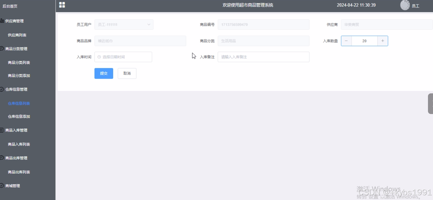433x200 pixels.
Task: Click the header title 欢迎使用超市商品管理系统
Action: [x=248, y=5]
